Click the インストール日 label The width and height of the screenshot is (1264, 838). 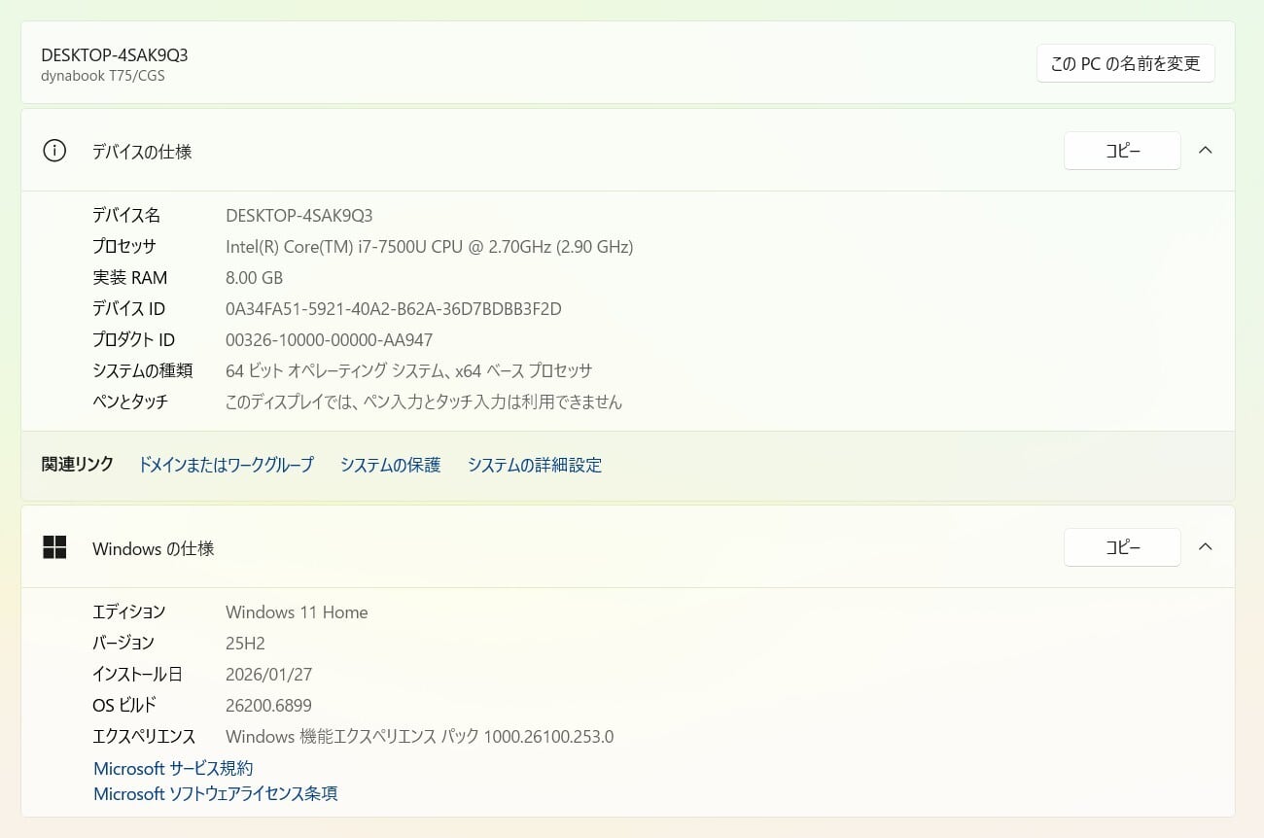pyautogui.click(x=137, y=674)
